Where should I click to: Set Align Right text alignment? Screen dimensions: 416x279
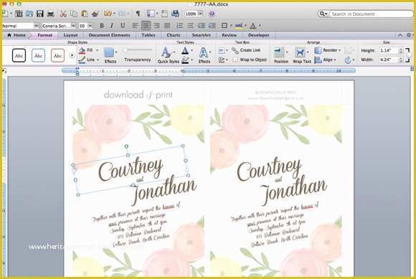pos(156,25)
